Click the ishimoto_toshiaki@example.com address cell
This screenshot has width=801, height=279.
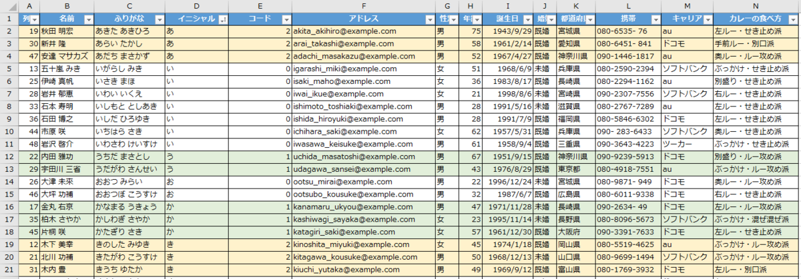pos(364,107)
